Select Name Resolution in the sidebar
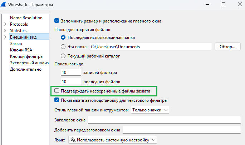The height and width of the screenshot is (145, 245). coord(26,18)
